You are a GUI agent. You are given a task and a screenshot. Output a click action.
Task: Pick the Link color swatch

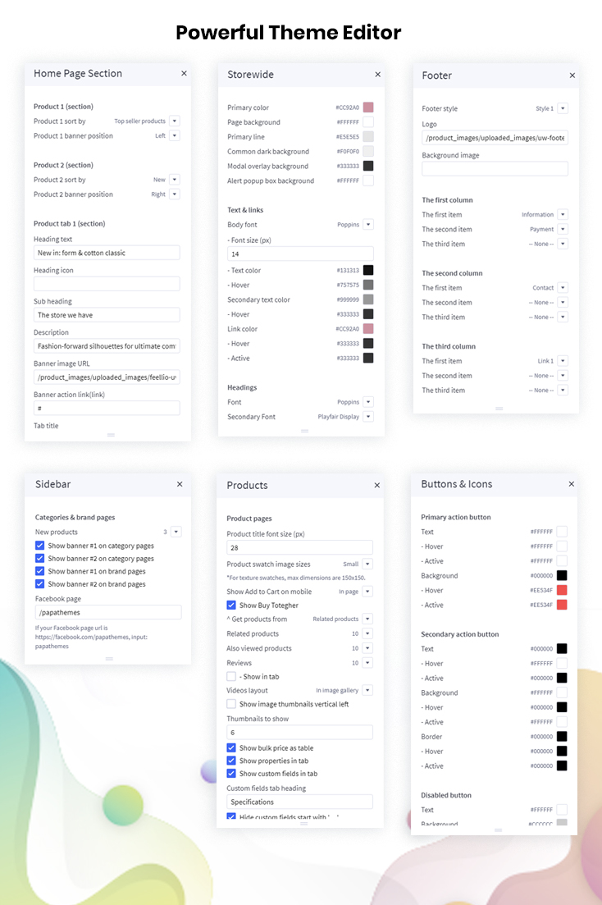368,329
